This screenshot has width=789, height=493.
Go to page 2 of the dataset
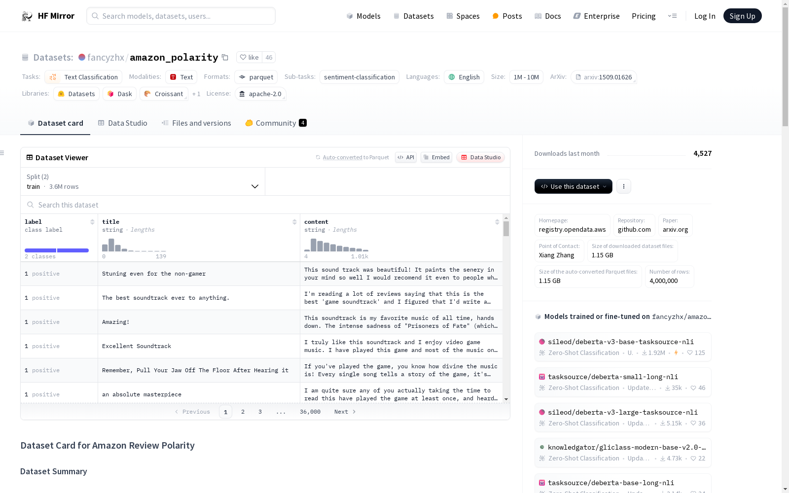coord(243,412)
